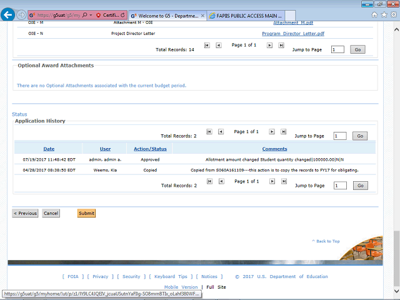Screen dimensions: 400x300
Task: Click next page icon in attachments list pager
Action: click(269, 46)
